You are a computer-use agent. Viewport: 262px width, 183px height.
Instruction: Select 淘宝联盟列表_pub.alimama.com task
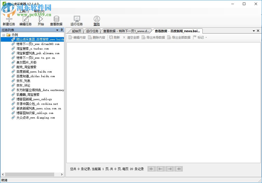pos(38,53)
